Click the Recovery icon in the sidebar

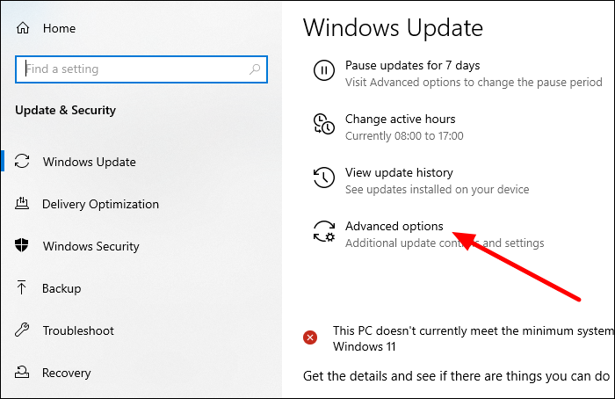[x=23, y=373]
